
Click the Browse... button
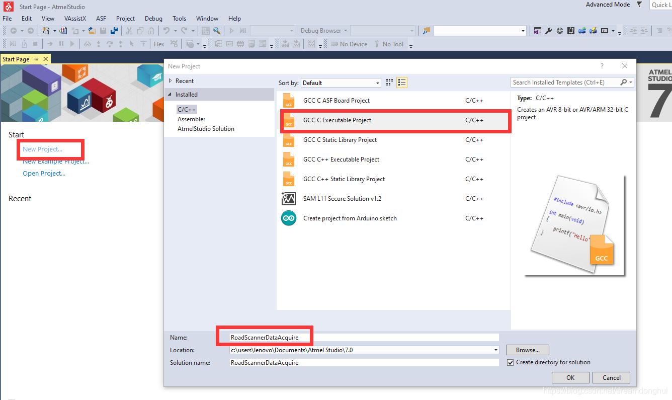[x=528, y=350]
